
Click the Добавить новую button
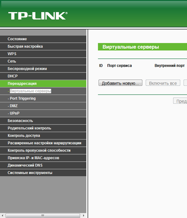(120, 83)
